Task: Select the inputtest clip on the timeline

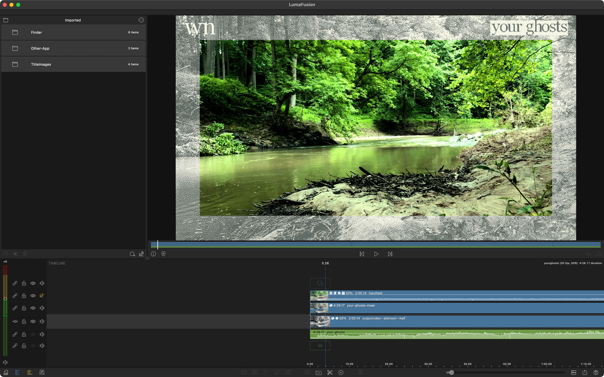Action: (x=457, y=296)
